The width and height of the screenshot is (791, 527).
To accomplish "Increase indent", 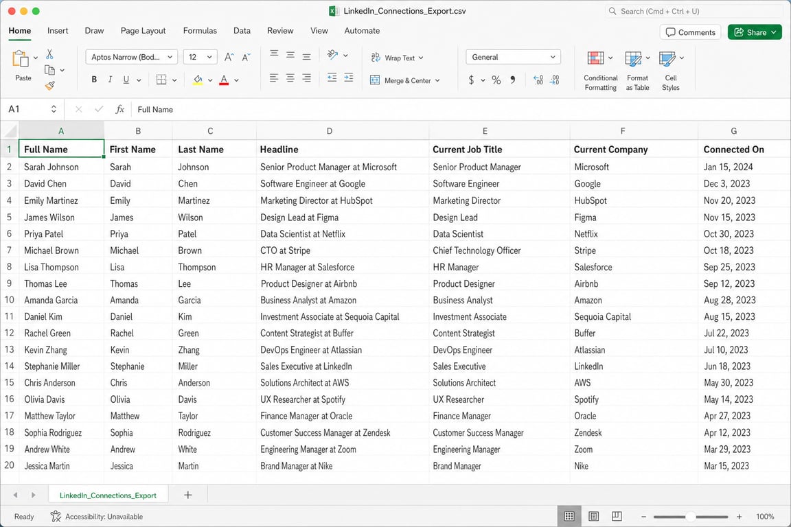I will point(349,77).
